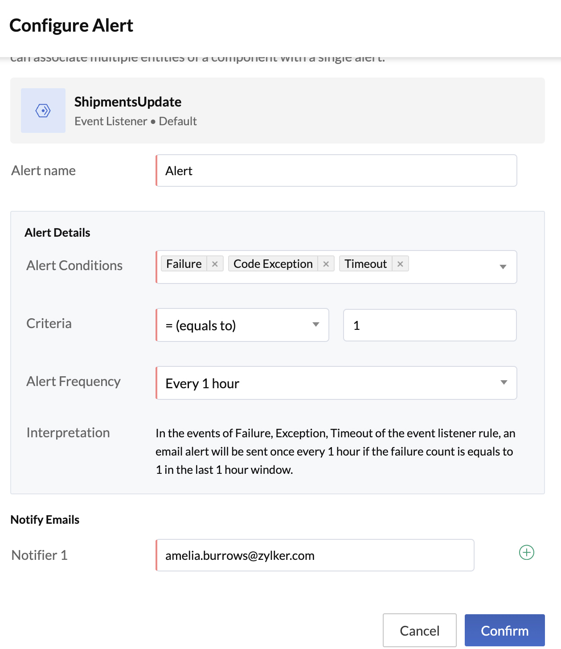Click the ShipmentsUpdate event listener icon

coord(43,111)
